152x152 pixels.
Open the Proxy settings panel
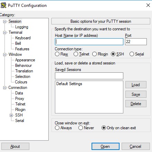20,99
